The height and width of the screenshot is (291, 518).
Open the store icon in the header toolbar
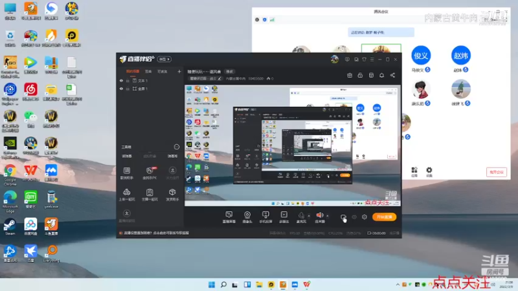[371, 75]
